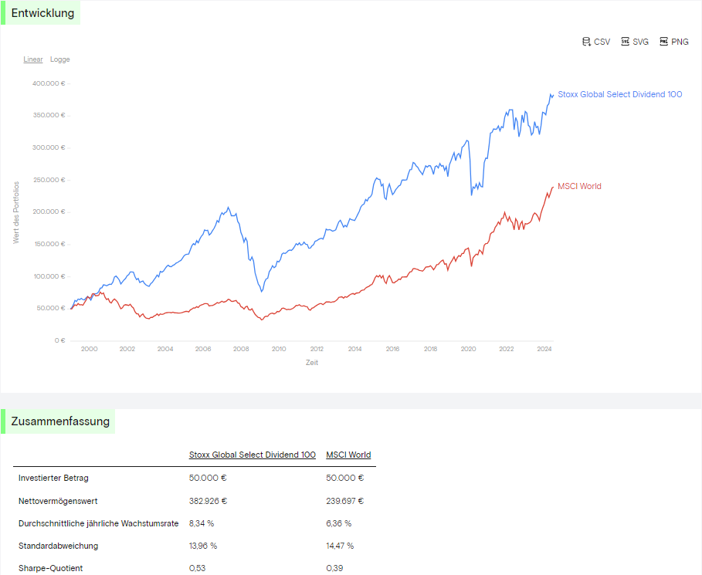This screenshot has height=575, width=702.
Task: Open Stoxx Global Select Dividend 100 table header link
Action: 252,455
